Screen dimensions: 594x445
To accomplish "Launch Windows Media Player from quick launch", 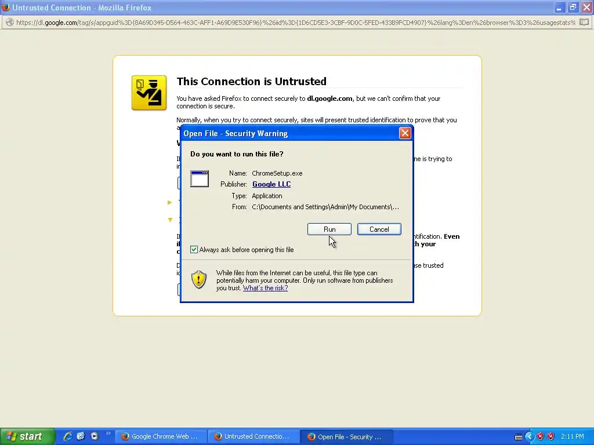I will 95,436.
